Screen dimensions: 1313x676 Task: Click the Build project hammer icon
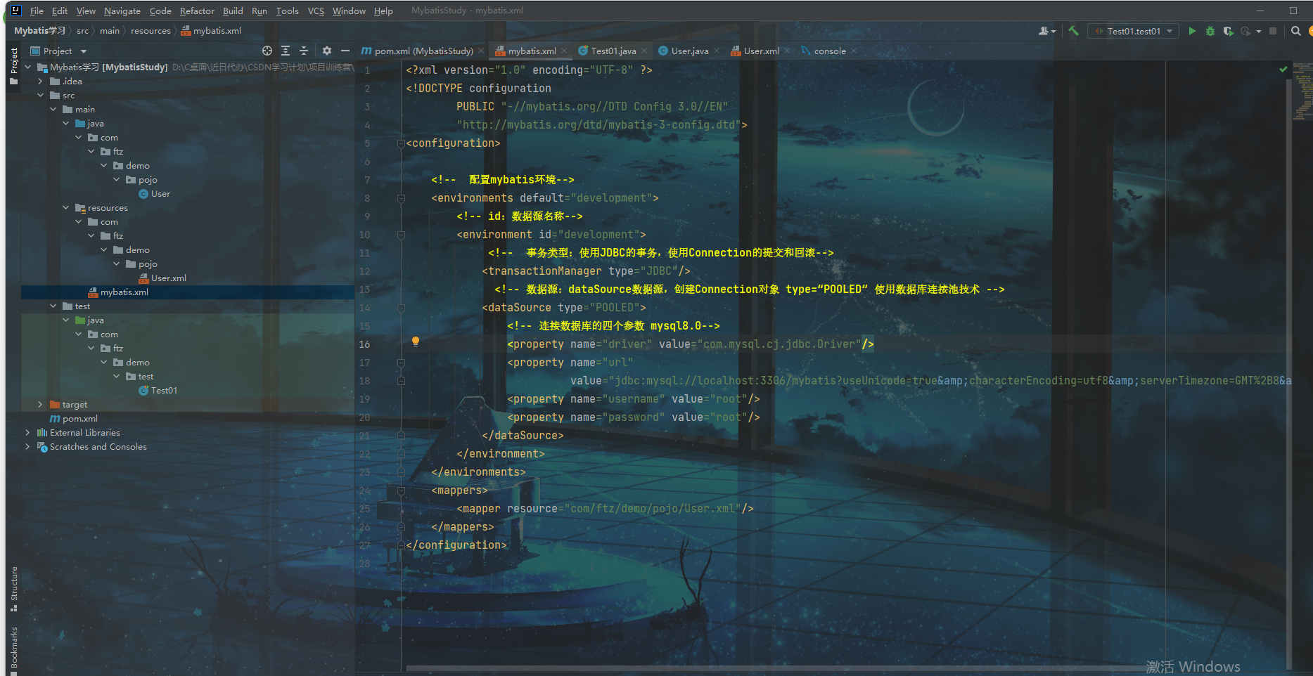1073,31
